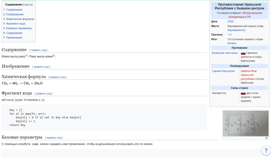
Task: Open footnote reference [1] after Мама мыла раму
Action: [x=26, y=56]
